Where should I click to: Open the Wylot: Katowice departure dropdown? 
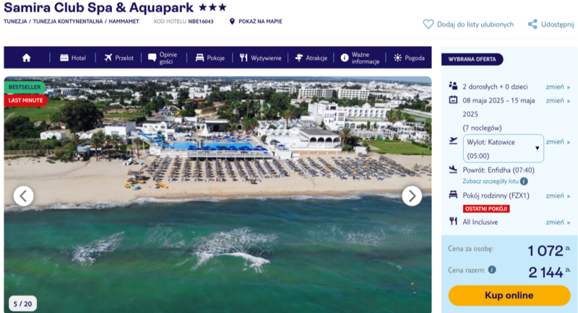click(503, 149)
